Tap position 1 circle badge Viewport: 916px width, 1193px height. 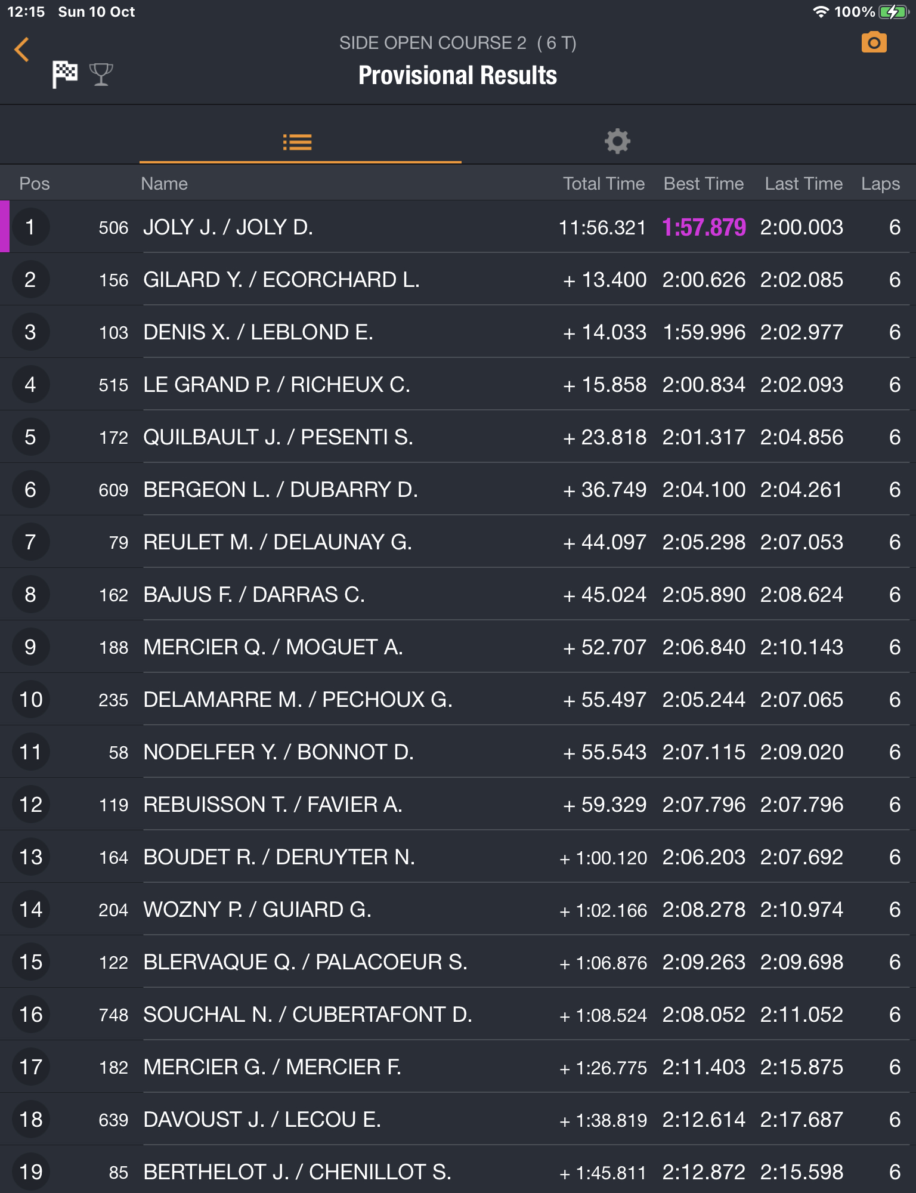point(30,227)
